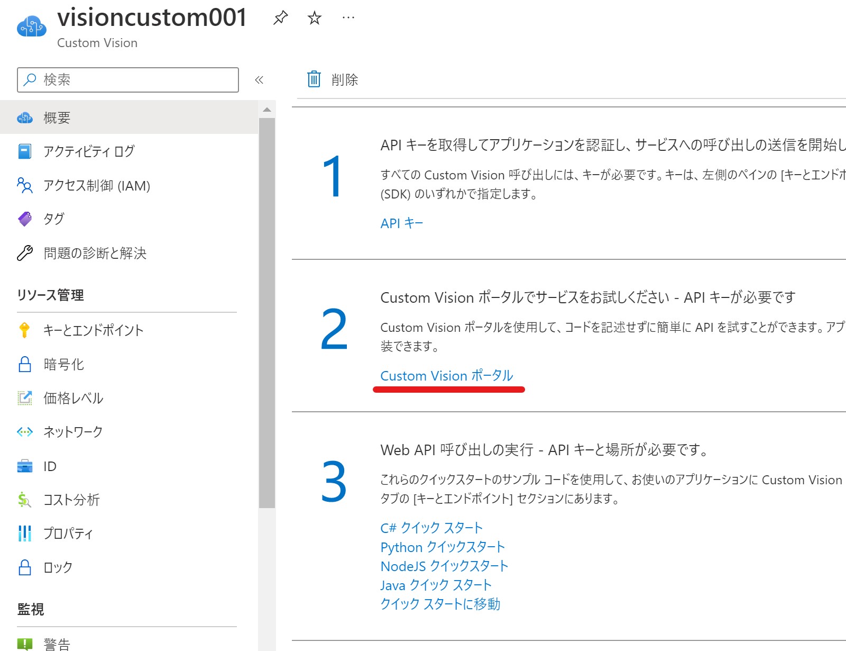Click the 暗号化 padlock icon
846x651 pixels.
coord(25,364)
